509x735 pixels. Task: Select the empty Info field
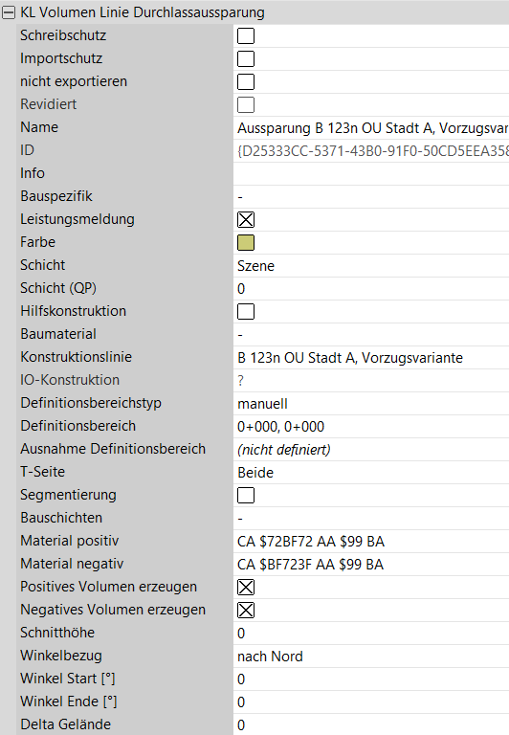[x=371, y=174]
